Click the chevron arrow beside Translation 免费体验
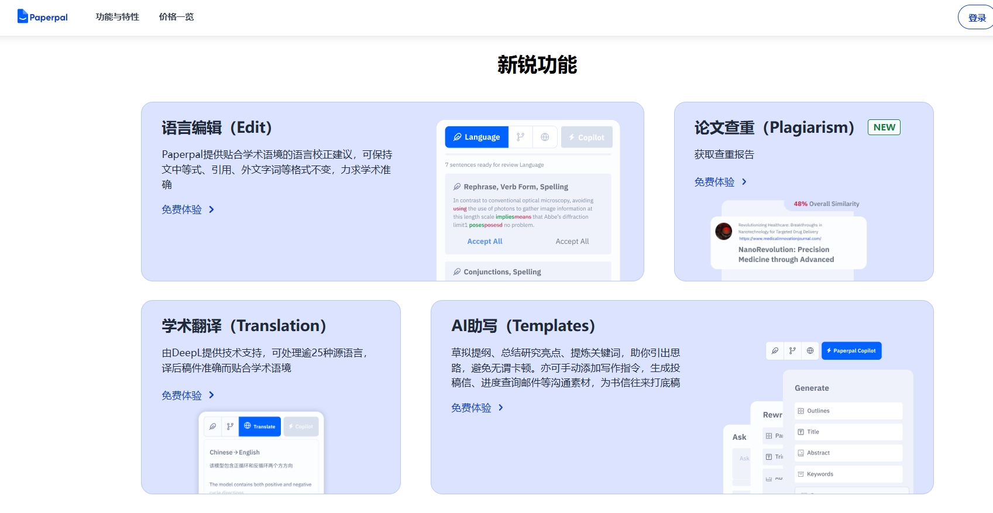 (212, 395)
